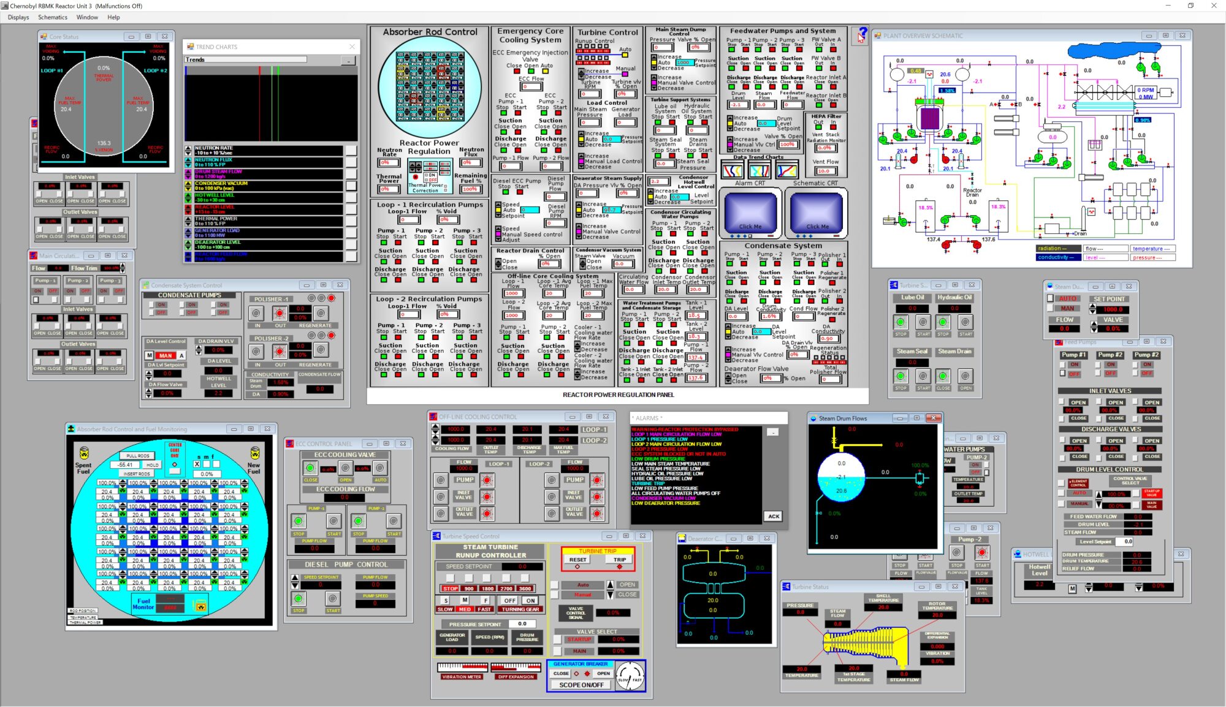Screen dimensions: 1226x707
Task: Click the Pressure Setpoint input field
Action: tap(522, 624)
